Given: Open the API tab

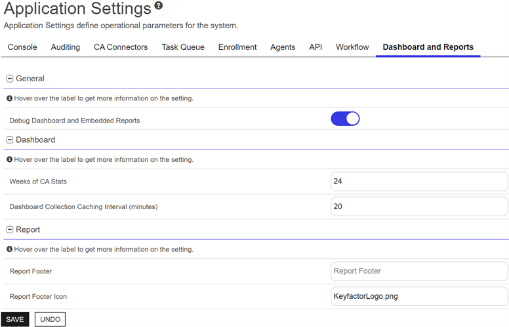Looking at the screenshot, I should pos(316,47).
